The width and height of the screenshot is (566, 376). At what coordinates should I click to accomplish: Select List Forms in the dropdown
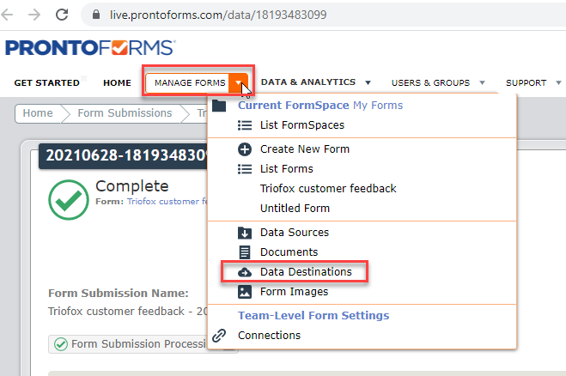pyautogui.click(x=287, y=169)
